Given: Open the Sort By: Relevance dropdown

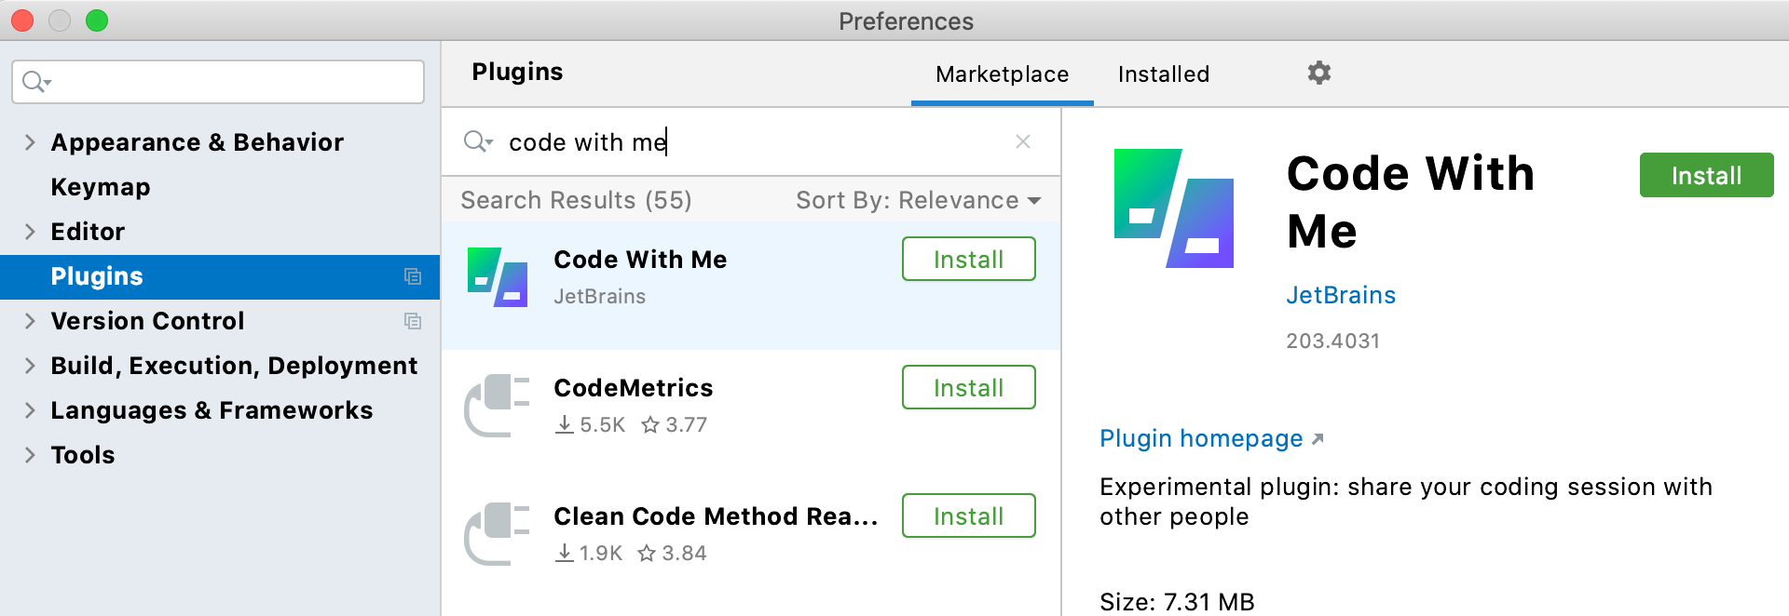Looking at the screenshot, I should [x=918, y=200].
